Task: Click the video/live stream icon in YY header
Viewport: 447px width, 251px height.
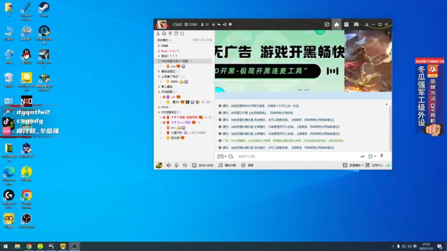Action: click(x=327, y=25)
